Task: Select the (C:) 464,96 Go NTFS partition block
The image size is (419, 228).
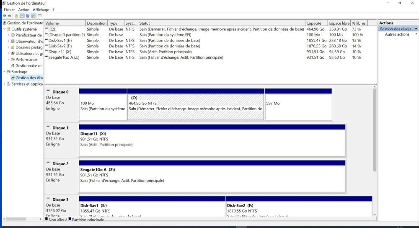Action: point(196,104)
